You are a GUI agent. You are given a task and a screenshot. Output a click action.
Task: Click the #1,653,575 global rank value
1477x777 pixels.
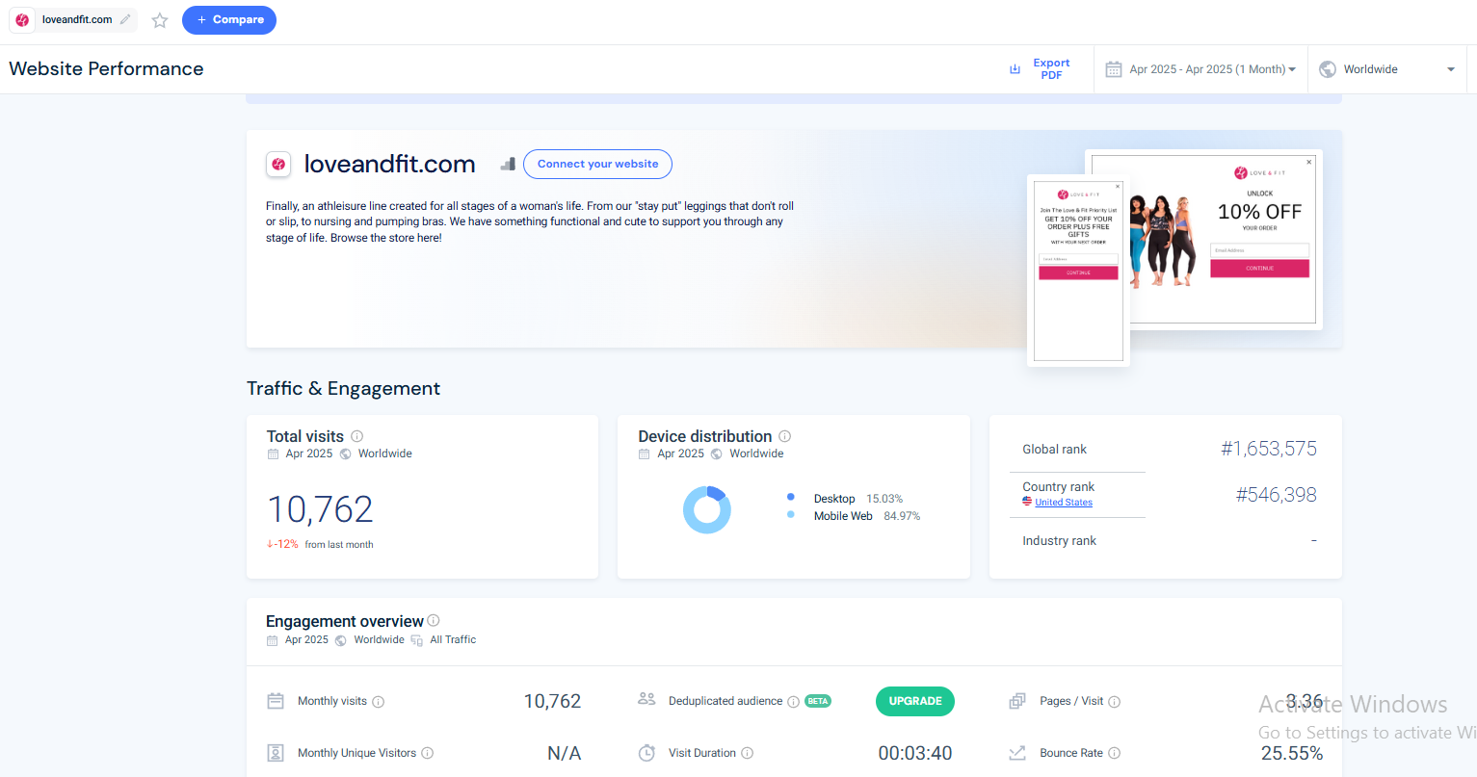click(1269, 449)
